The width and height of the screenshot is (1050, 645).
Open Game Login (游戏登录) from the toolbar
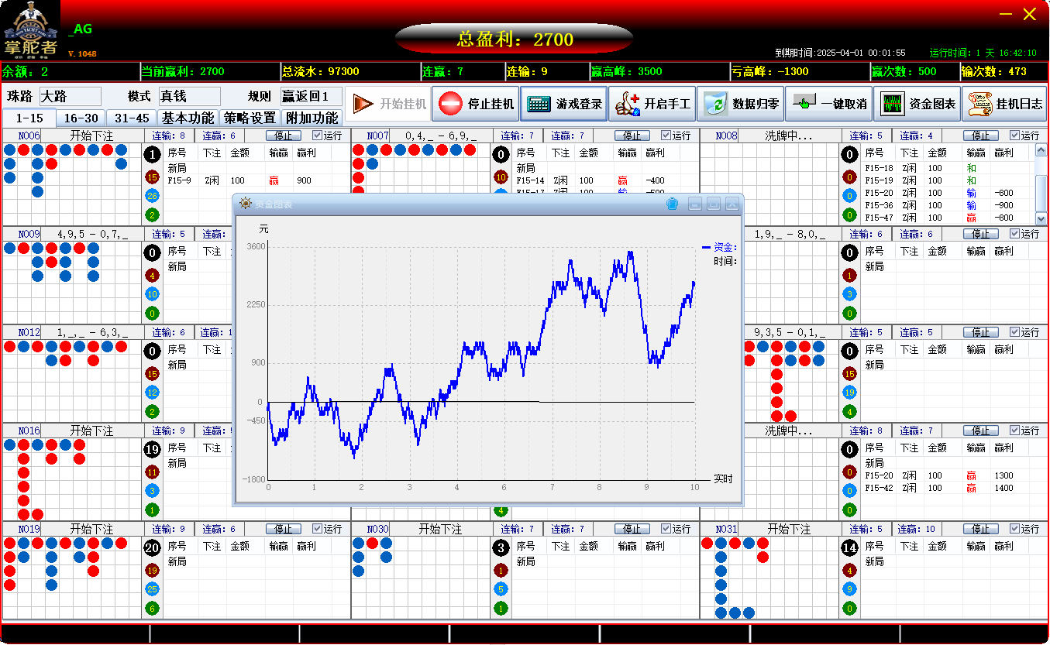pos(563,104)
